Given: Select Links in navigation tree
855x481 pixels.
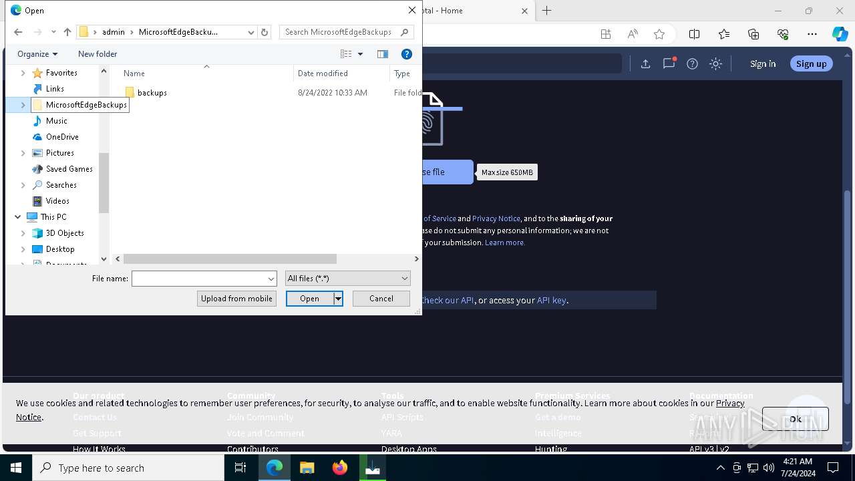Looking at the screenshot, I should (x=55, y=89).
